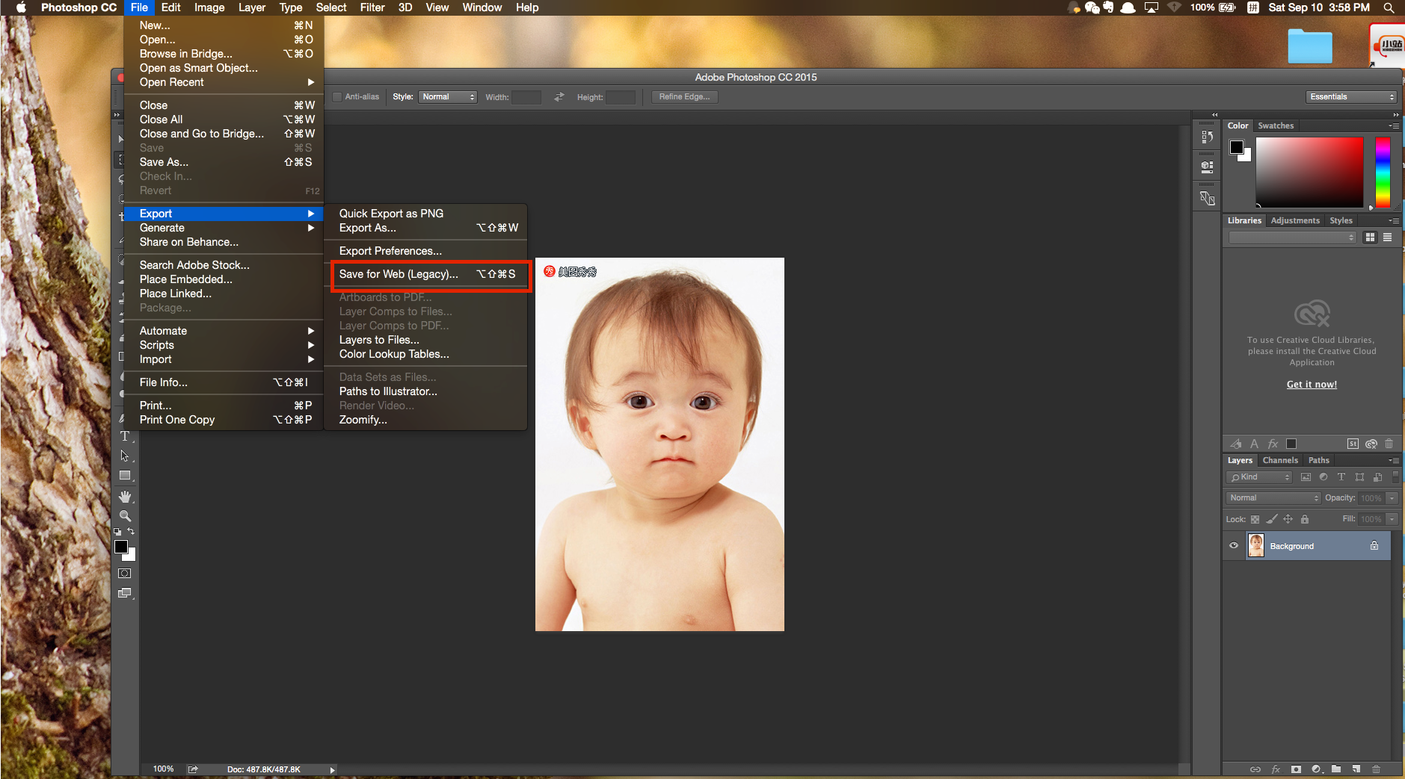Open the Opacity slider dropdown arrow

(x=1392, y=498)
